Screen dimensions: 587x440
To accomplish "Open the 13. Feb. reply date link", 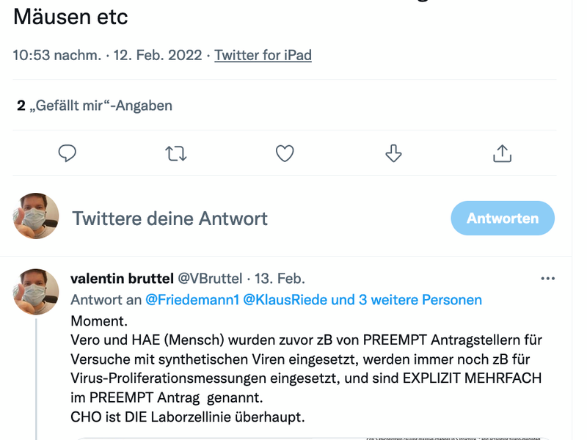I will (x=280, y=279).
